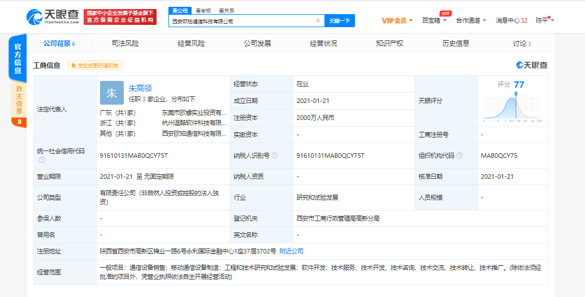Select the 查老板 search mode tab
The height and width of the screenshot is (297, 585).
(203, 10)
